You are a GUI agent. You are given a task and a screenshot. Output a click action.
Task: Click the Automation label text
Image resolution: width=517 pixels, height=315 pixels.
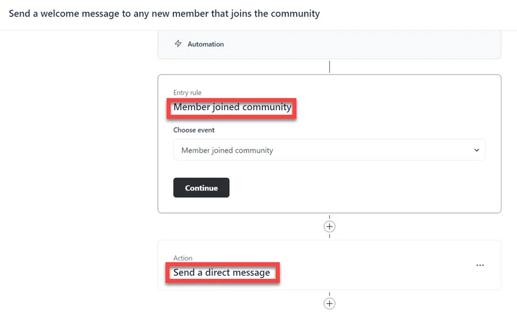(x=206, y=44)
